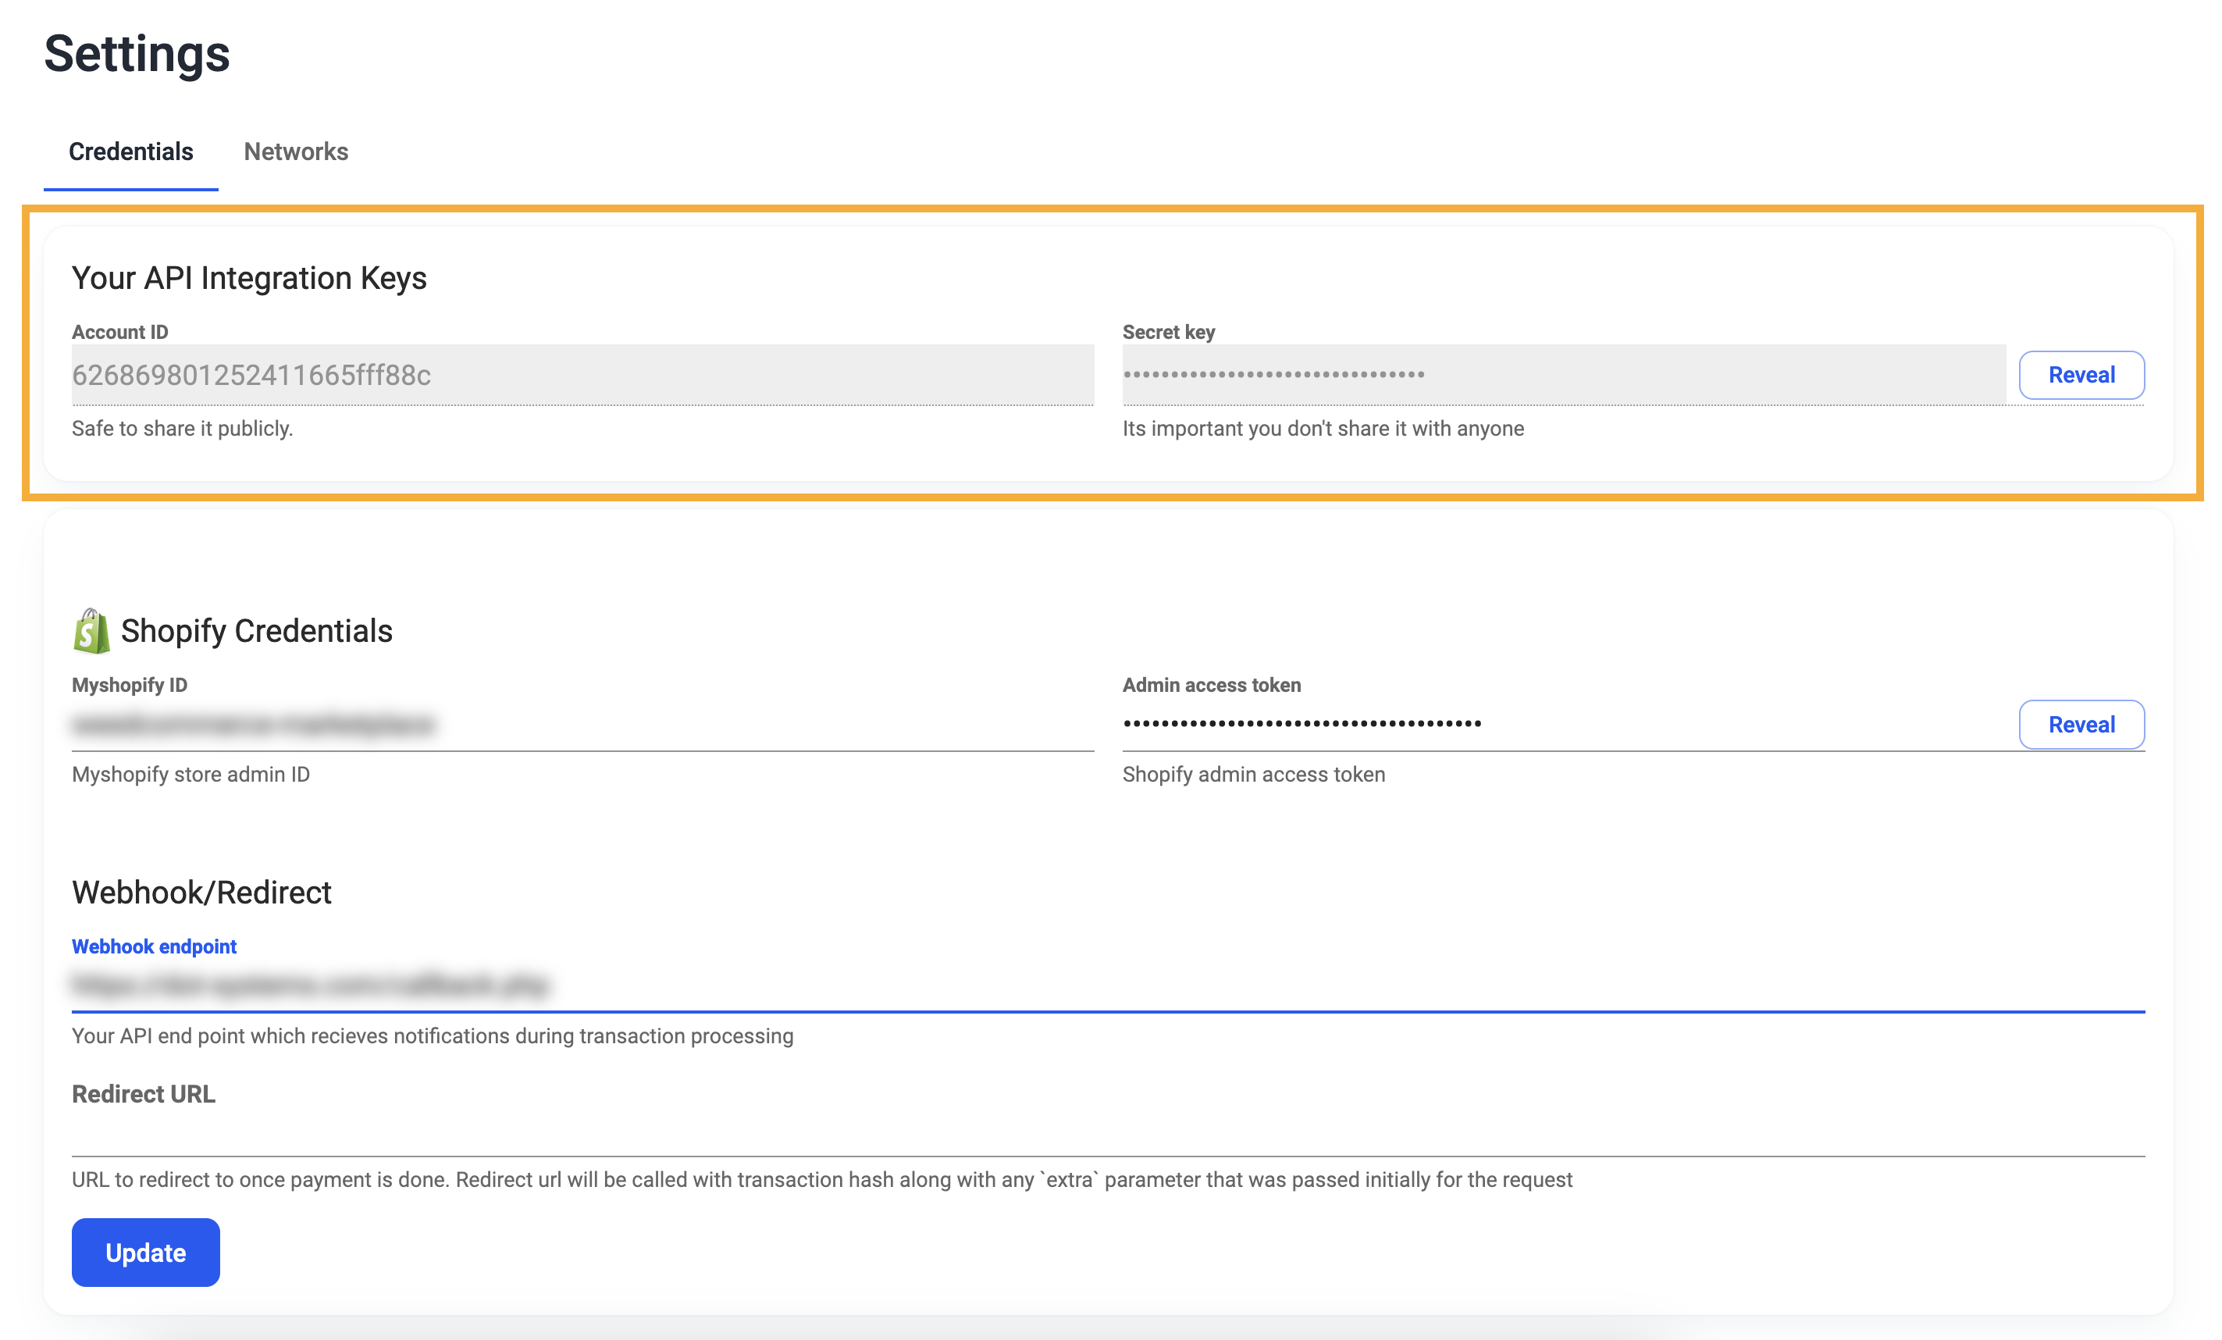The image size is (2222, 1340).
Task: Click the 'Secret key' field label
Action: (1169, 332)
